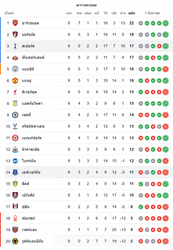
Task: Click the Newcastle club crest icon
Action: point(15,149)
